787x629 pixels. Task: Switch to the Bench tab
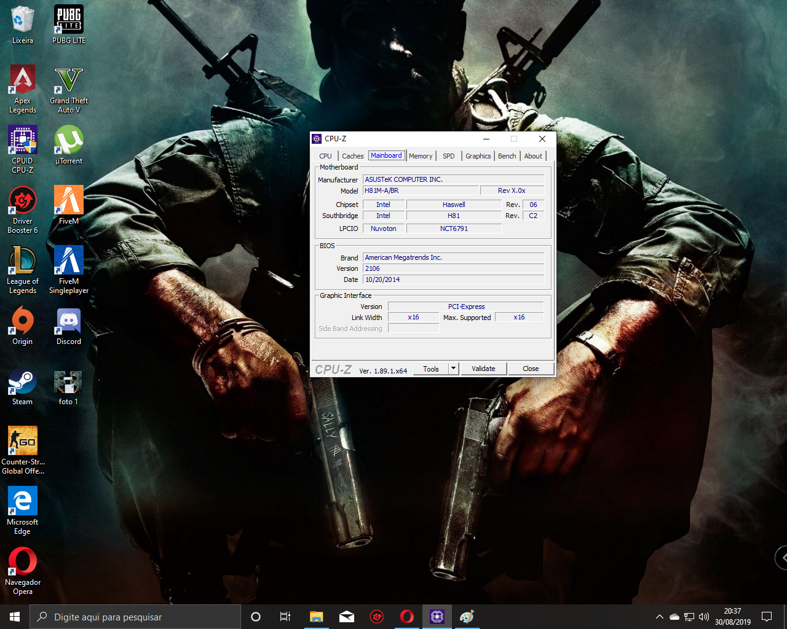pyautogui.click(x=507, y=156)
